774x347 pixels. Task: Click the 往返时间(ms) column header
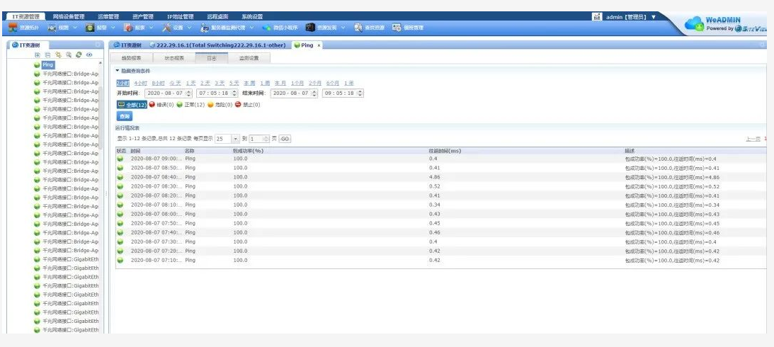pyautogui.click(x=445, y=151)
